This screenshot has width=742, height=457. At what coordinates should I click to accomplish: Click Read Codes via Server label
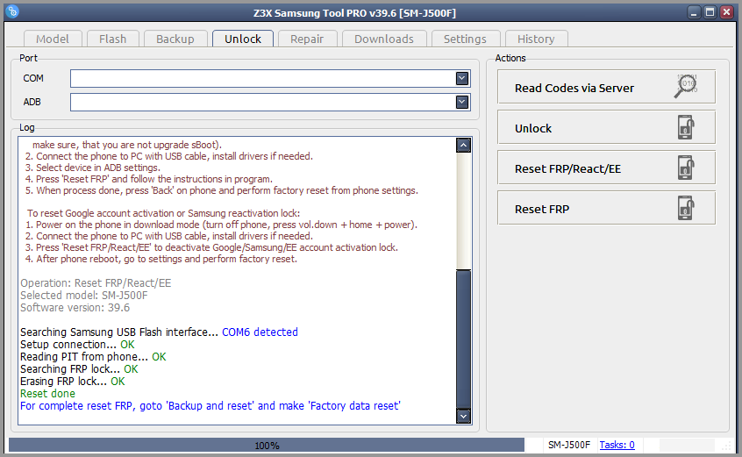[x=574, y=88]
